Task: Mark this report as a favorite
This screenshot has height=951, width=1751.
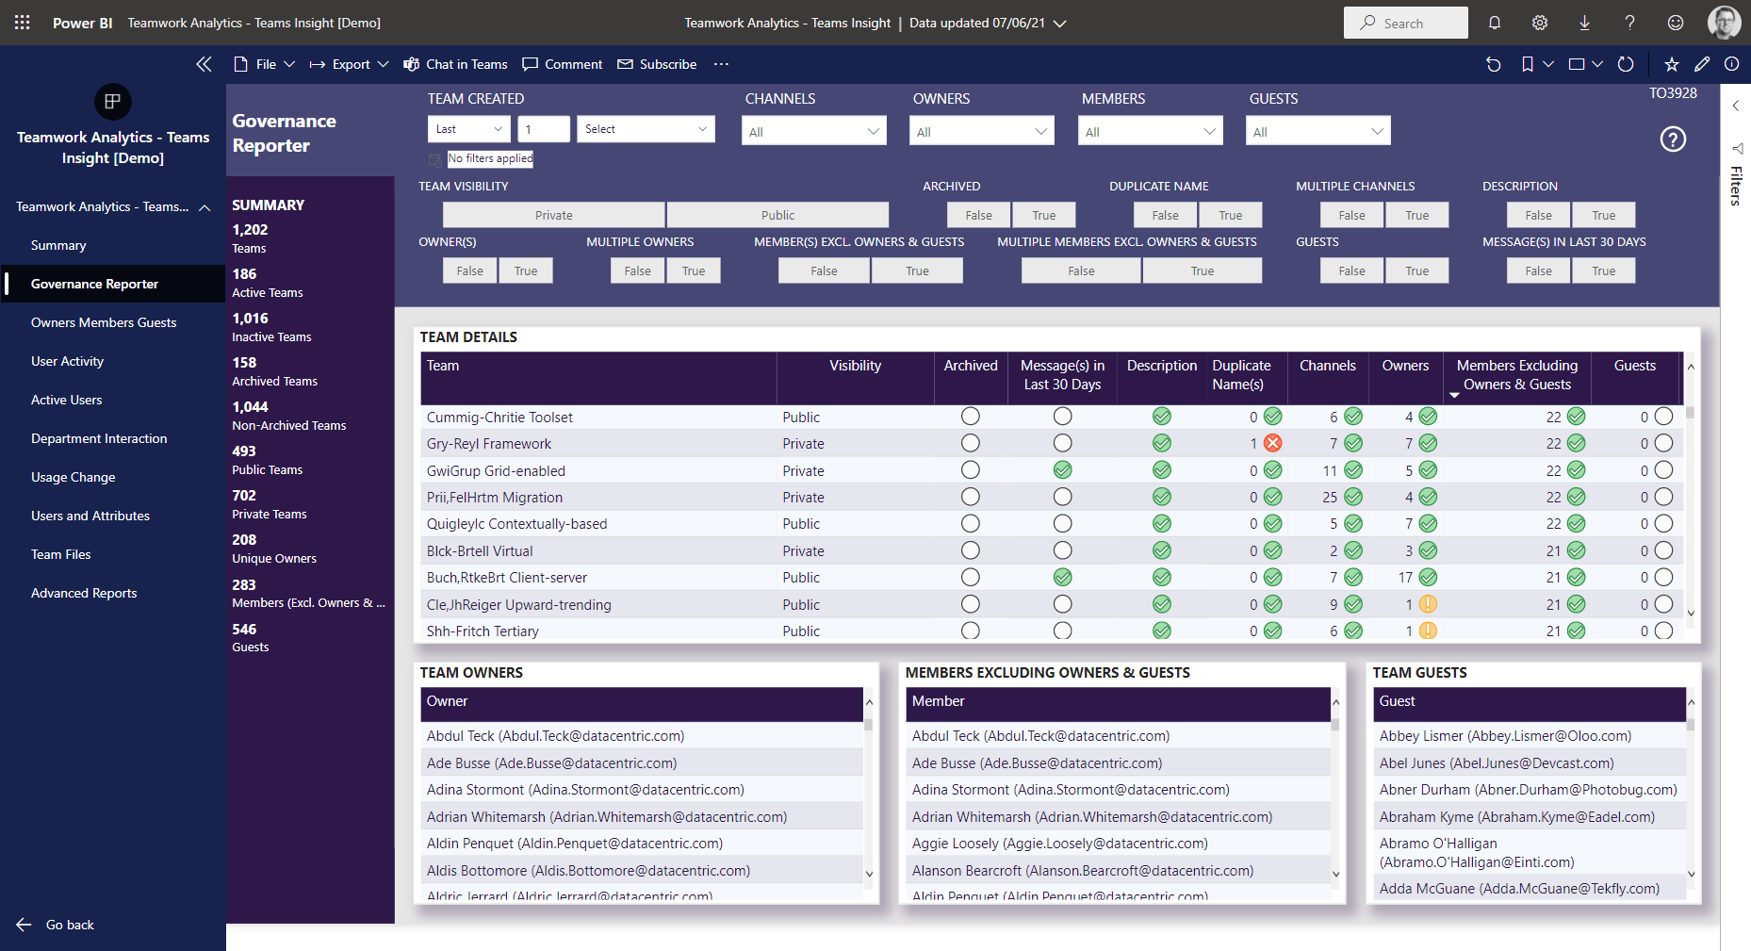Action: coord(1671,64)
